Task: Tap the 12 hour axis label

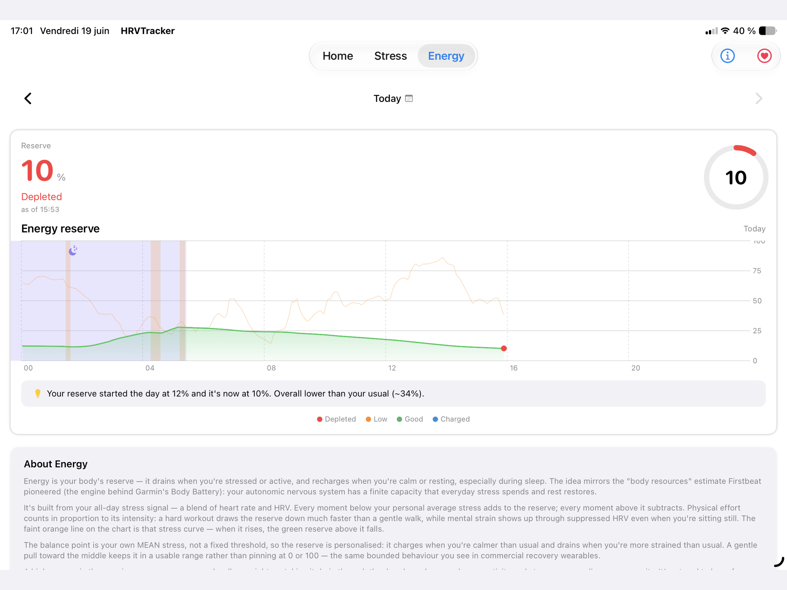Action: (x=392, y=368)
